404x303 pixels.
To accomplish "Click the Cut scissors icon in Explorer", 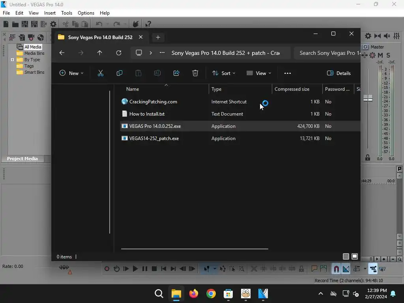I will (101, 73).
